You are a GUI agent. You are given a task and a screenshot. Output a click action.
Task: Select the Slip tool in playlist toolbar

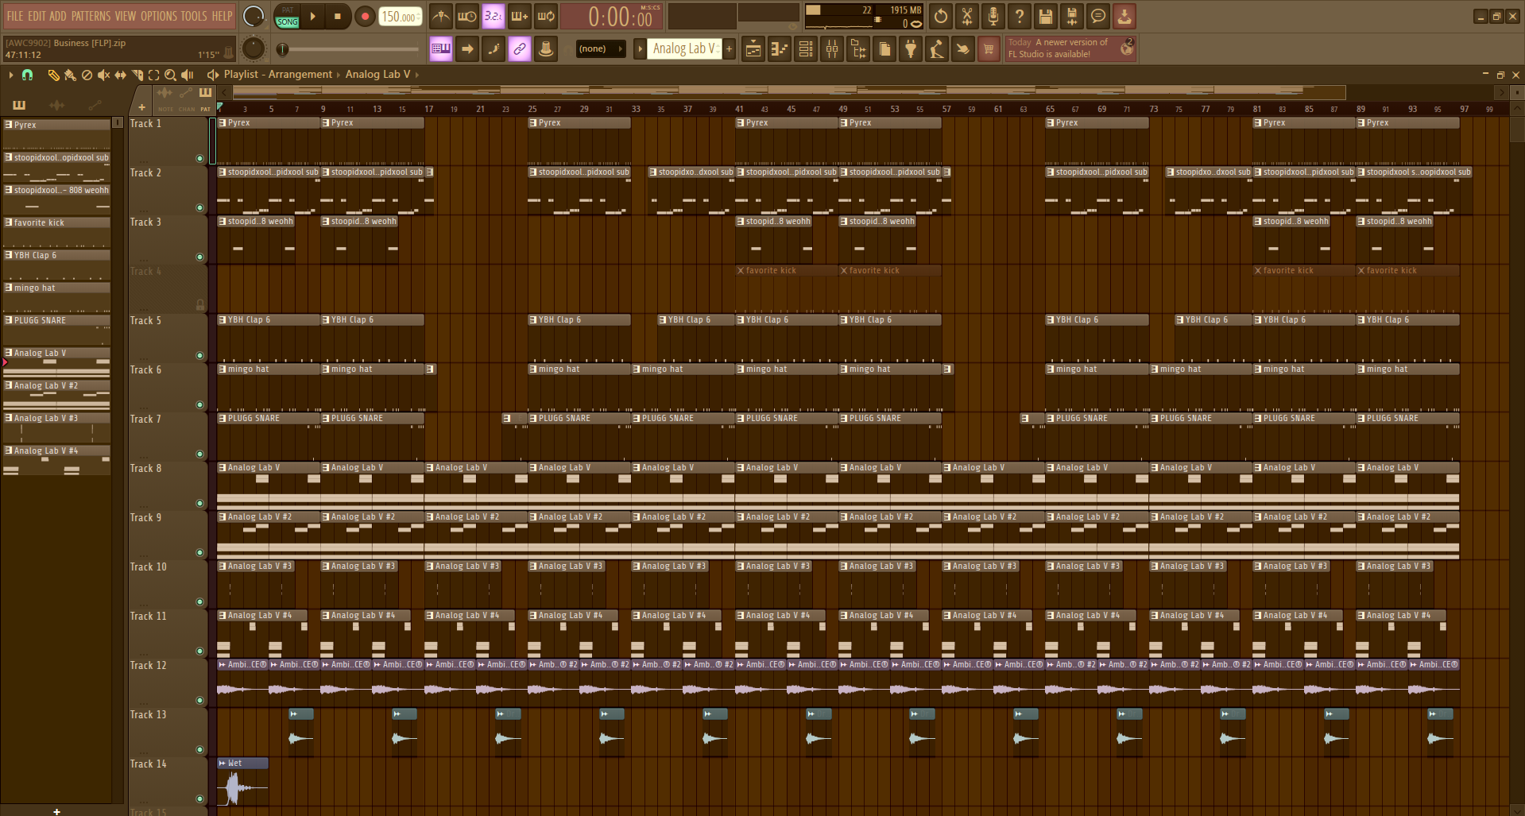point(120,75)
